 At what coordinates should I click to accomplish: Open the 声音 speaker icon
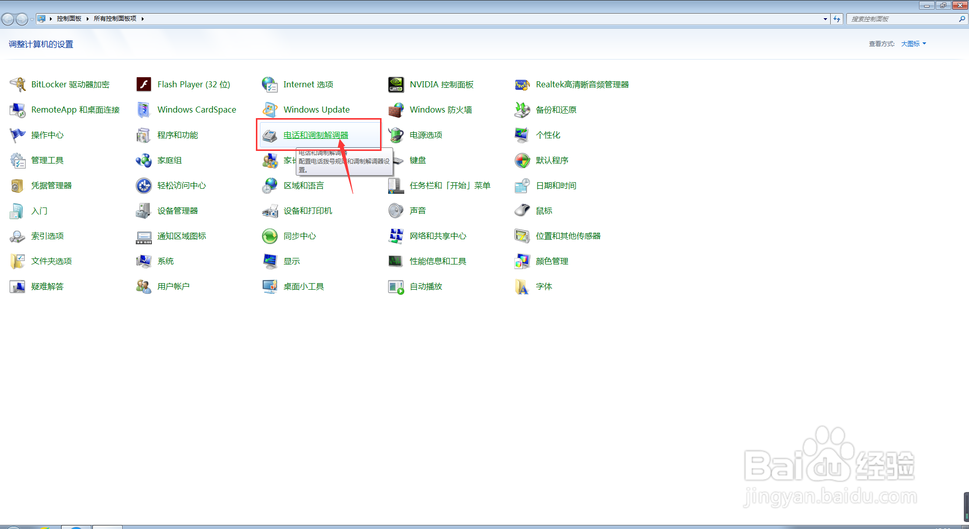[396, 210]
